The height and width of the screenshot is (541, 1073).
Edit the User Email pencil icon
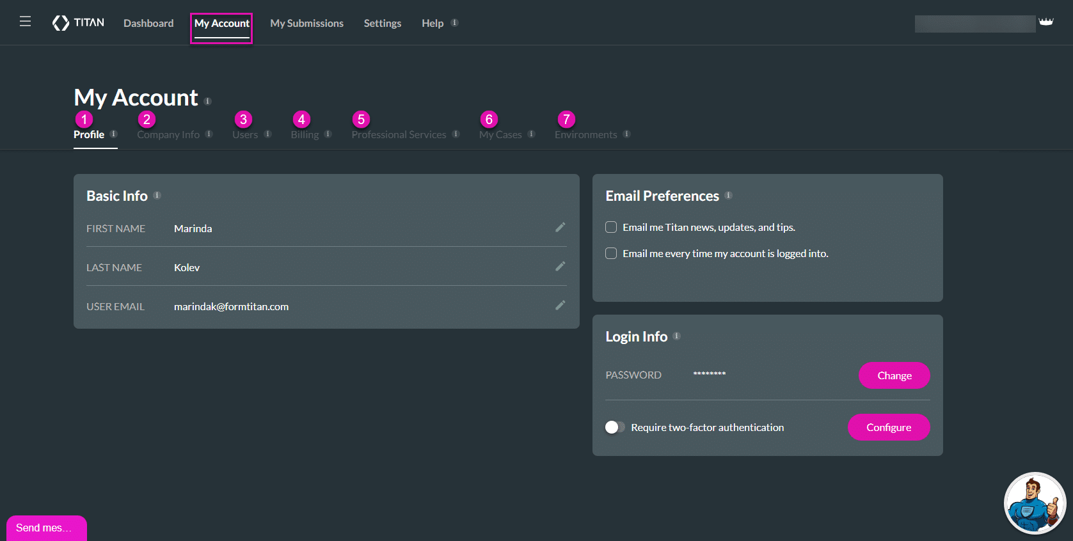pos(560,306)
